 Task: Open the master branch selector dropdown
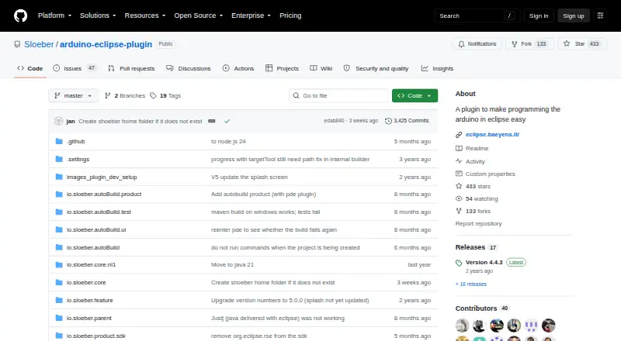tap(73, 96)
